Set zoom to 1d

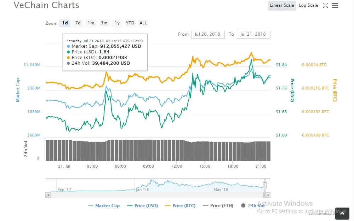tap(65, 23)
